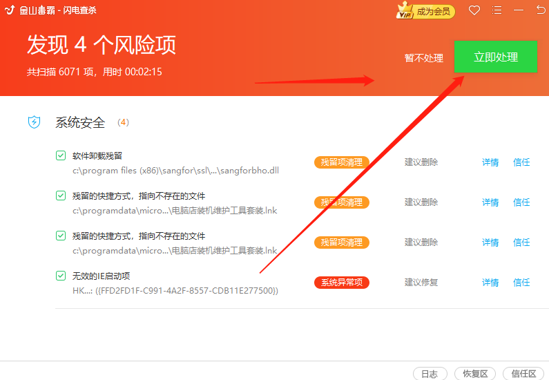Open the hamburger menu icon
549x380 pixels.
tap(497, 10)
